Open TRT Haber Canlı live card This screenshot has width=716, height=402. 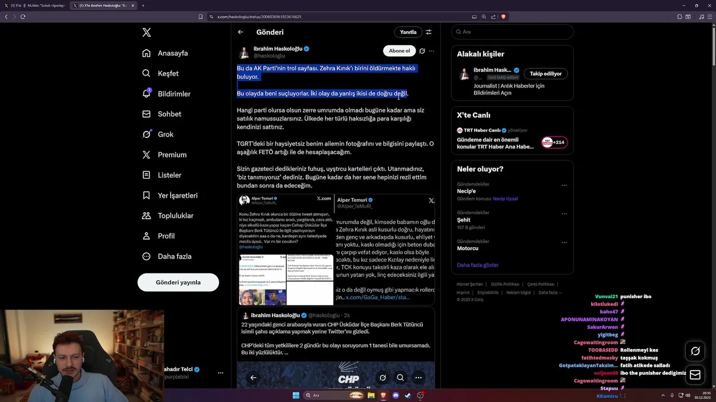512,139
